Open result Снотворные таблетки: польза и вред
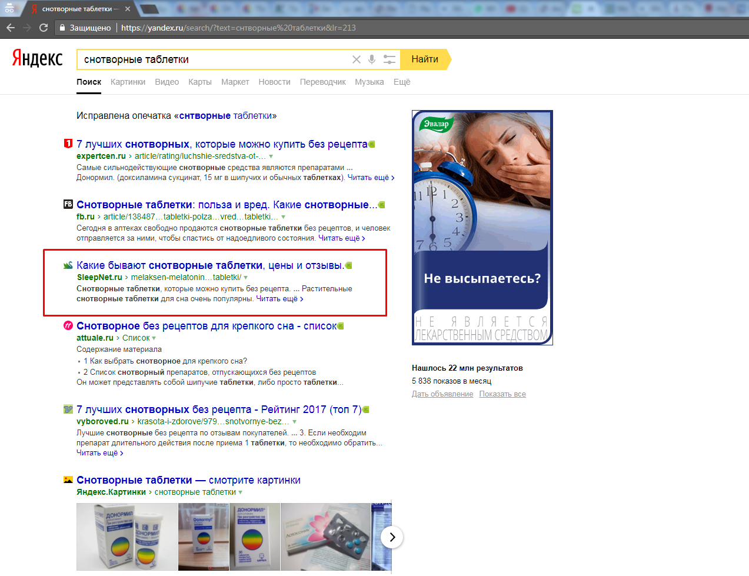The image size is (749, 576). click(x=227, y=205)
